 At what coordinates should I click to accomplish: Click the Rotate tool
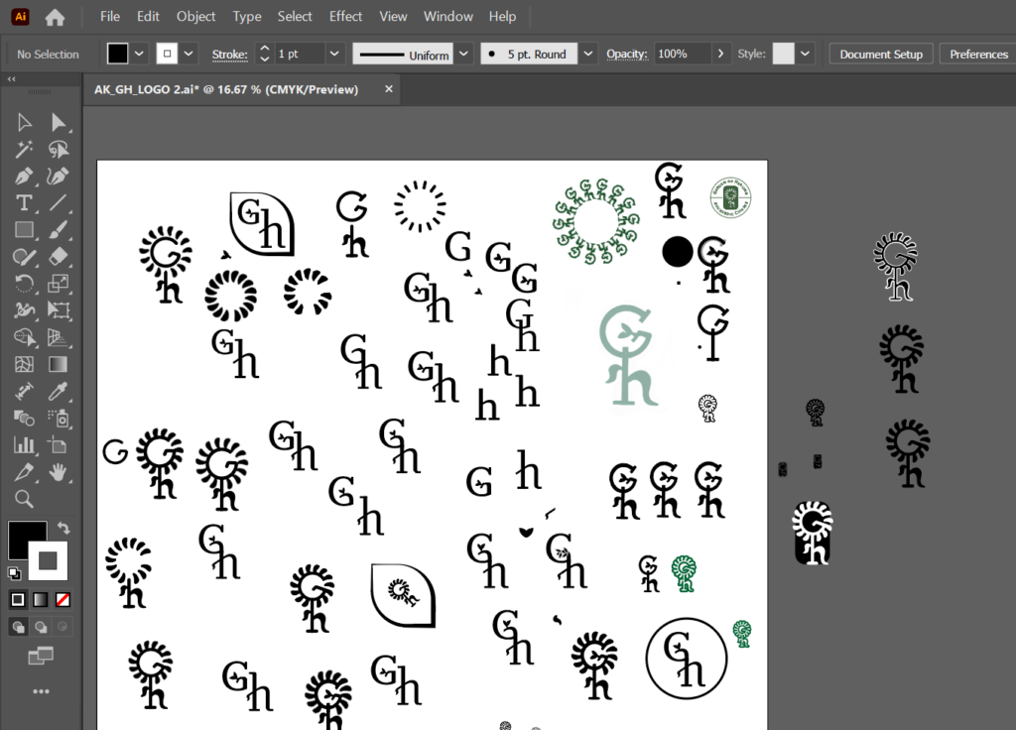pos(25,284)
